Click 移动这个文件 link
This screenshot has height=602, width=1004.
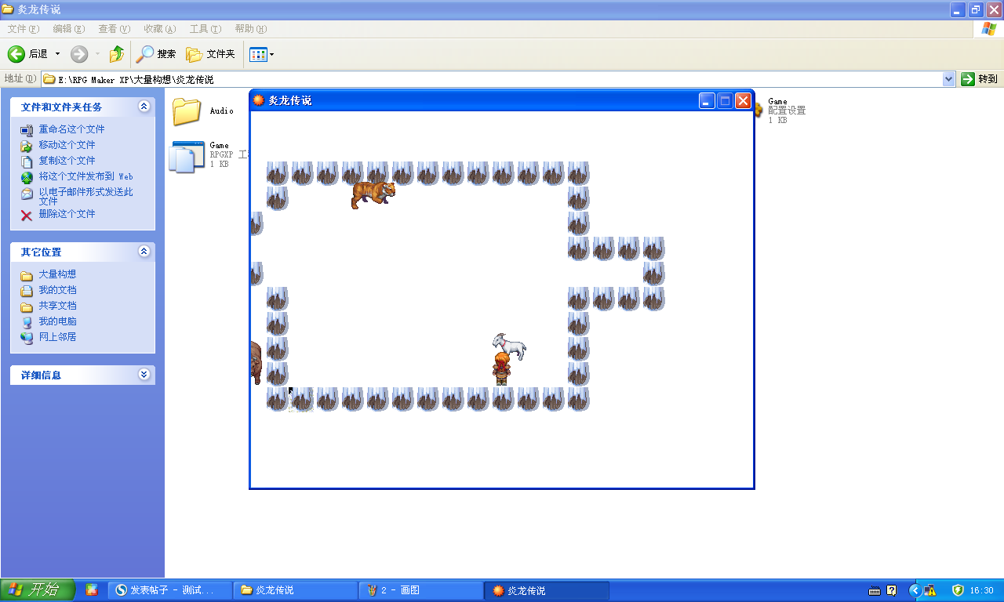[x=67, y=145]
